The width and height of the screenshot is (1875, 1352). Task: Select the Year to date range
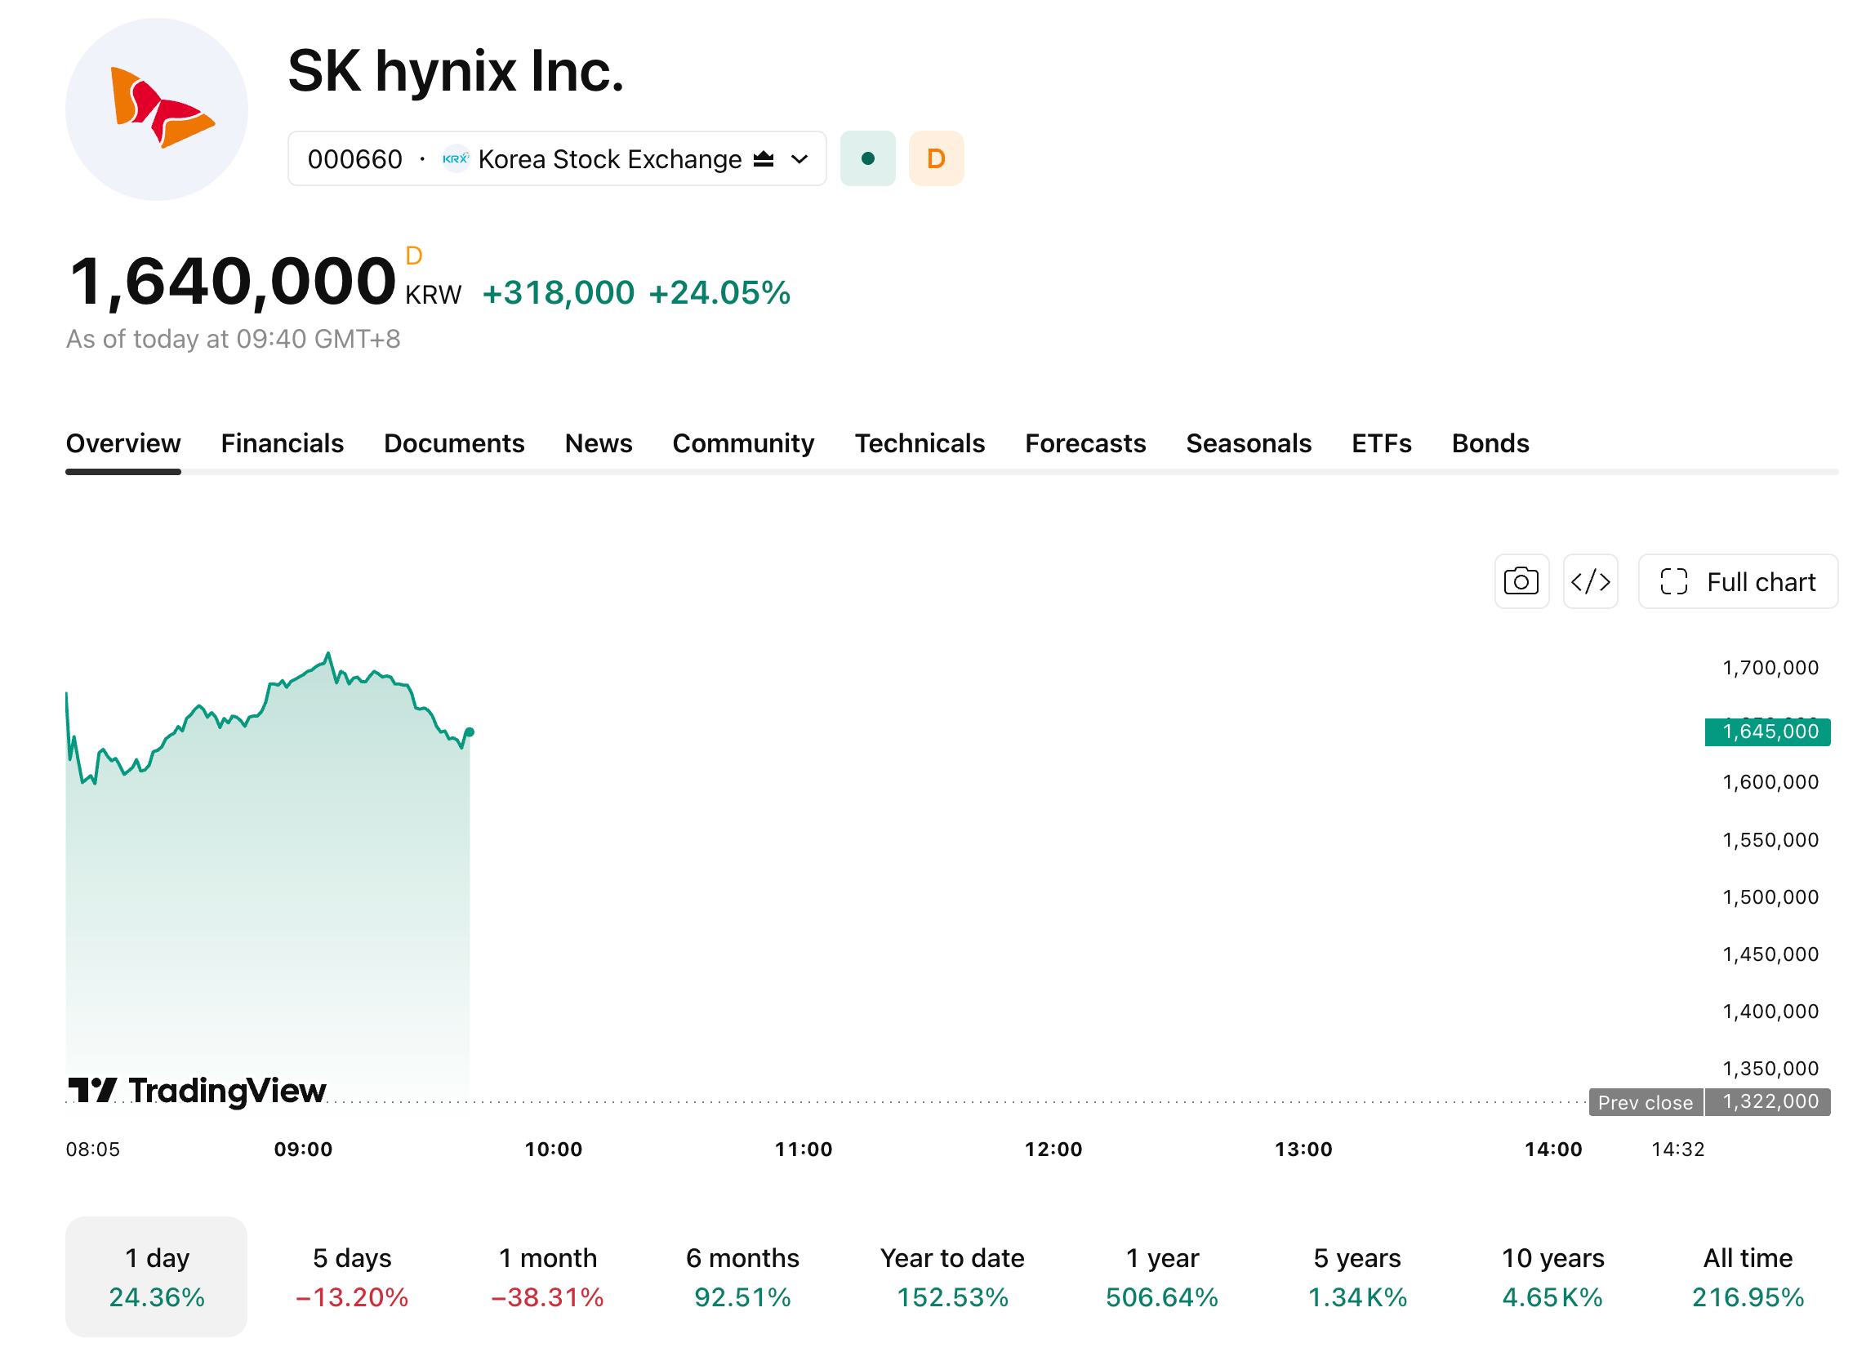click(x=952, y=1276)
